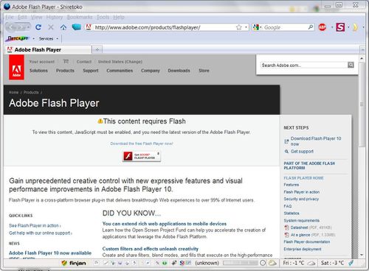Click the vertical scrollbar down arrow
The image size is (369, 271).
pos(362,255)
